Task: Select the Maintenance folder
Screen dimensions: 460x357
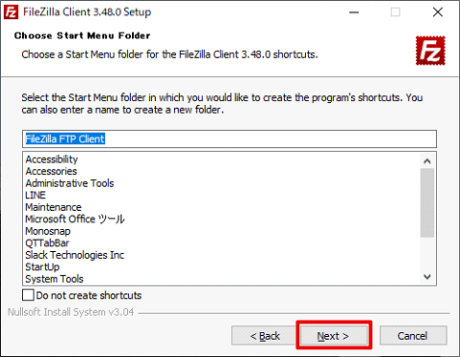Action: 54,207
